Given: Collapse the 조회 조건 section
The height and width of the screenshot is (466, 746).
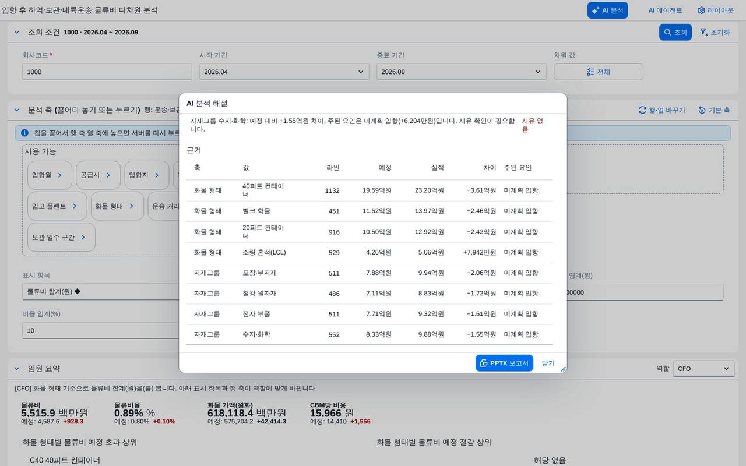Looking at the screenshot, I should click(x=16, y=32).
